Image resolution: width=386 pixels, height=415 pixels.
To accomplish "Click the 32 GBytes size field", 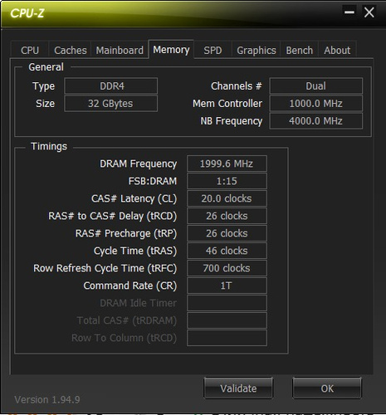I will (111, 104).
